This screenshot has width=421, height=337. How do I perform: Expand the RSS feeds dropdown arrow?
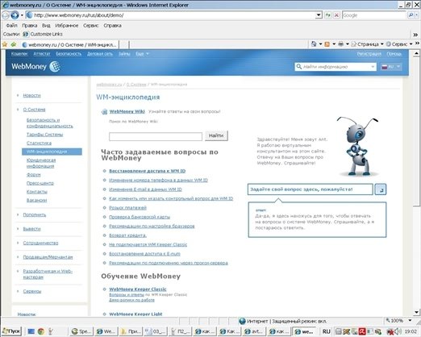(334, 44)
